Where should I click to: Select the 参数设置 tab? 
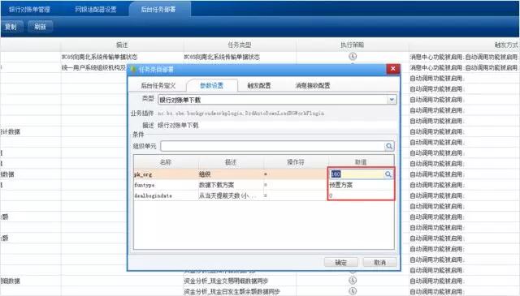[211, 85]
